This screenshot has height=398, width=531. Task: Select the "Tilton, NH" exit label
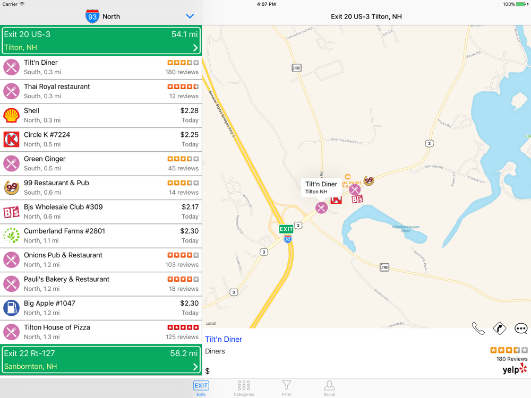point(20,47)
